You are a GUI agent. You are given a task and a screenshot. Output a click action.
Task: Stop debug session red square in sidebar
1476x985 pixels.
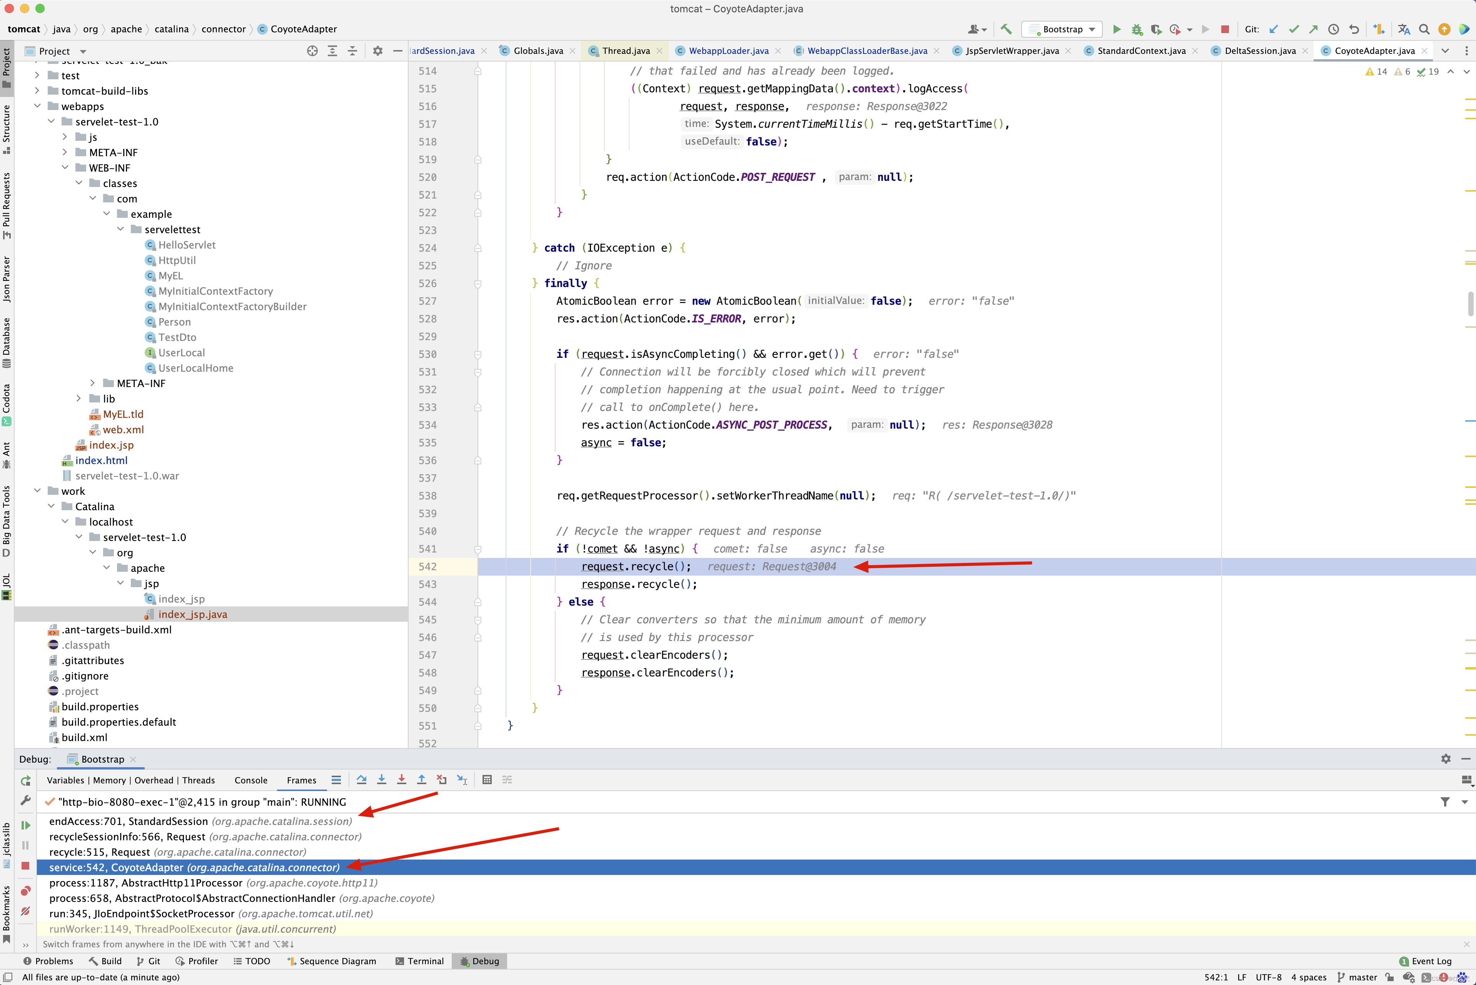pos(26,866)
